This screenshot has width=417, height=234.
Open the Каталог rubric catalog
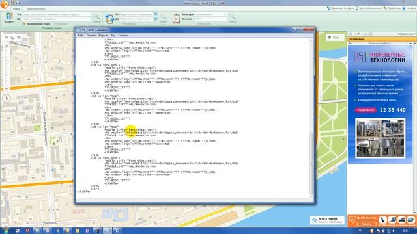[9, 18]
